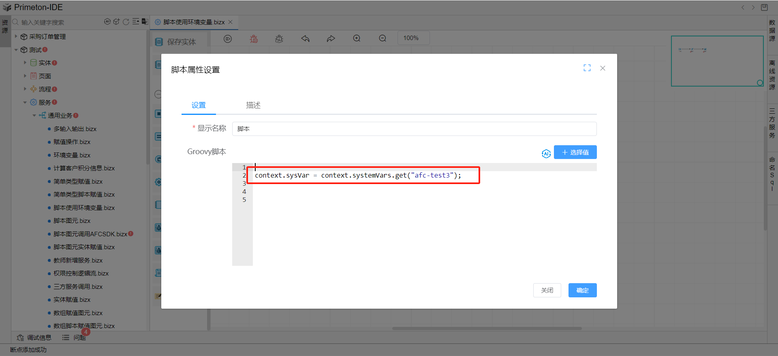Click the language translate icon in resource panel
The height and width of the screenshot is (356, 778).
coord(145,21)
